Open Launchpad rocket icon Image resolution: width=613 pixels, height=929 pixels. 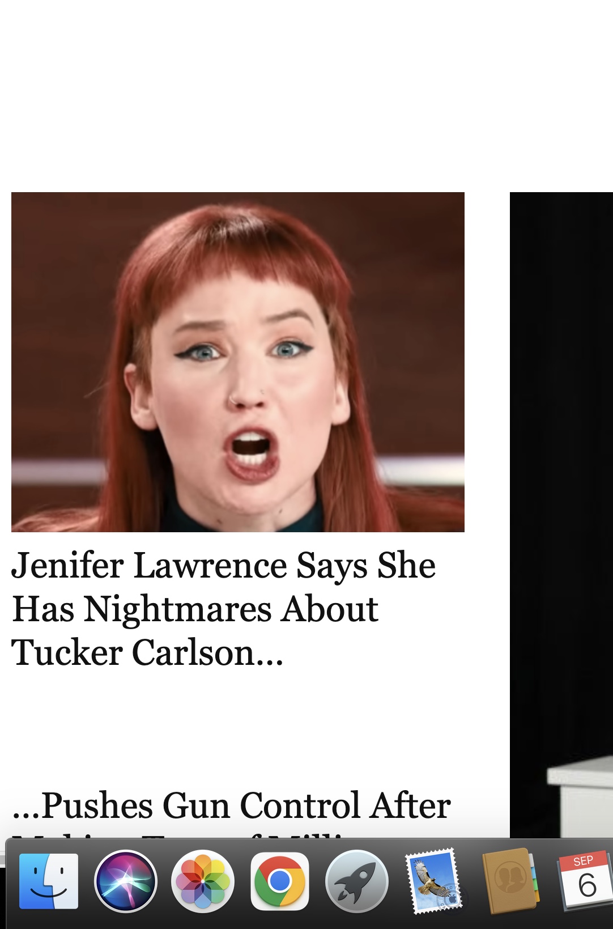357,881
